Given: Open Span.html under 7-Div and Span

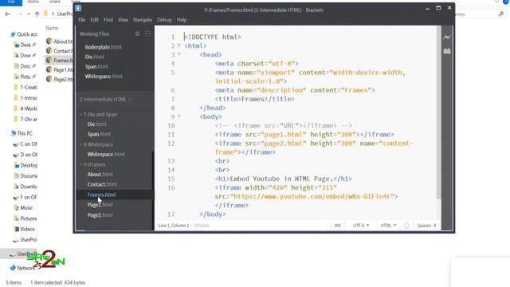Looking at the screenshot, I should point(99,134).
